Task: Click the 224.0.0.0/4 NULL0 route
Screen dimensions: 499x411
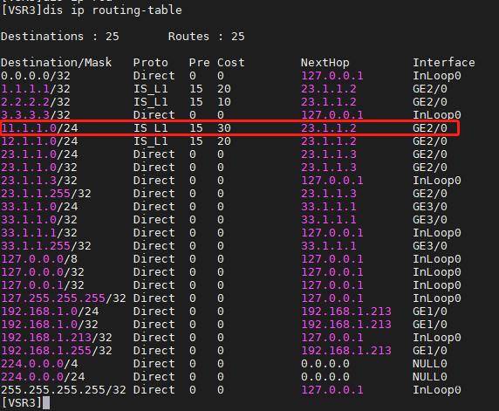Action: point(224,364)
